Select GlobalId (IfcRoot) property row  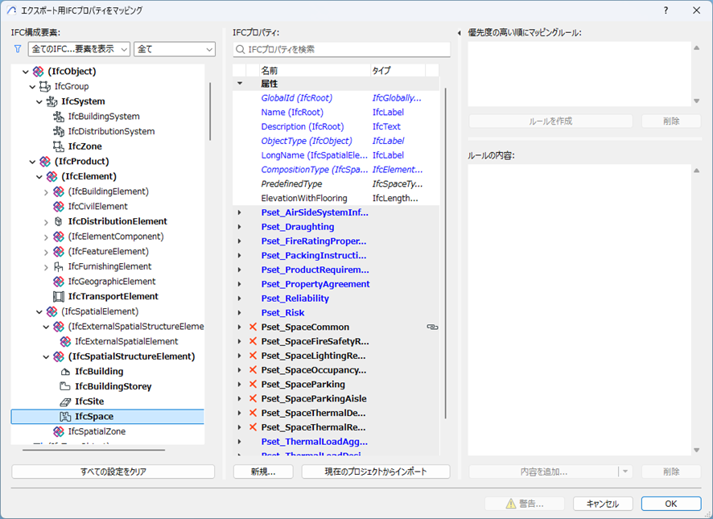[x=336, y=98]
